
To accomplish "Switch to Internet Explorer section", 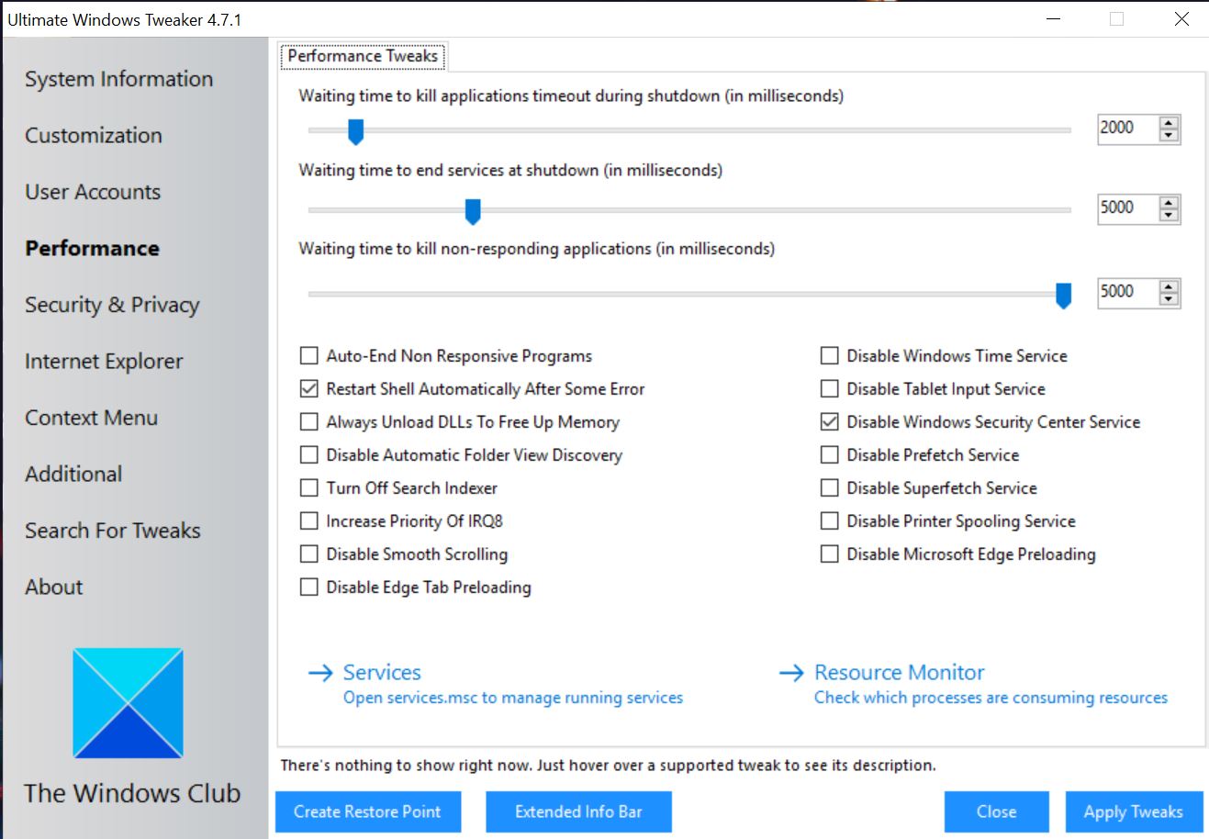I will click(x=104, y=362).
